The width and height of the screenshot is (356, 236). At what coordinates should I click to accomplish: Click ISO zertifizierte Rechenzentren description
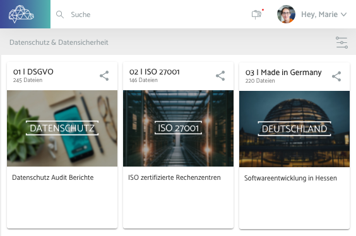coord(174,177)
